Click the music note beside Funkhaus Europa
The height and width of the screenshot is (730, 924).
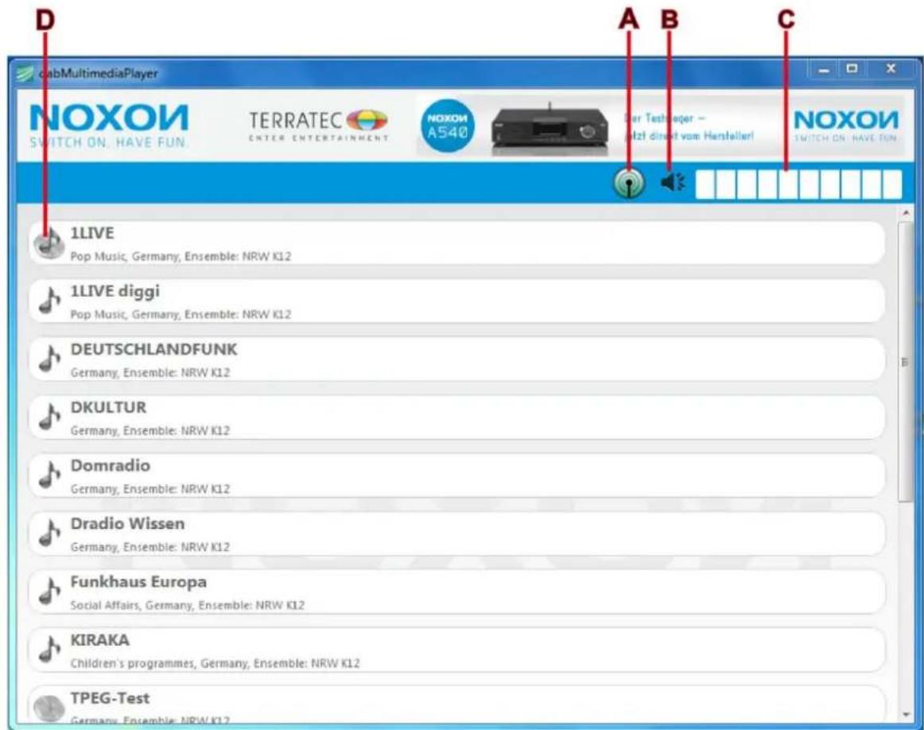(49, 591)
